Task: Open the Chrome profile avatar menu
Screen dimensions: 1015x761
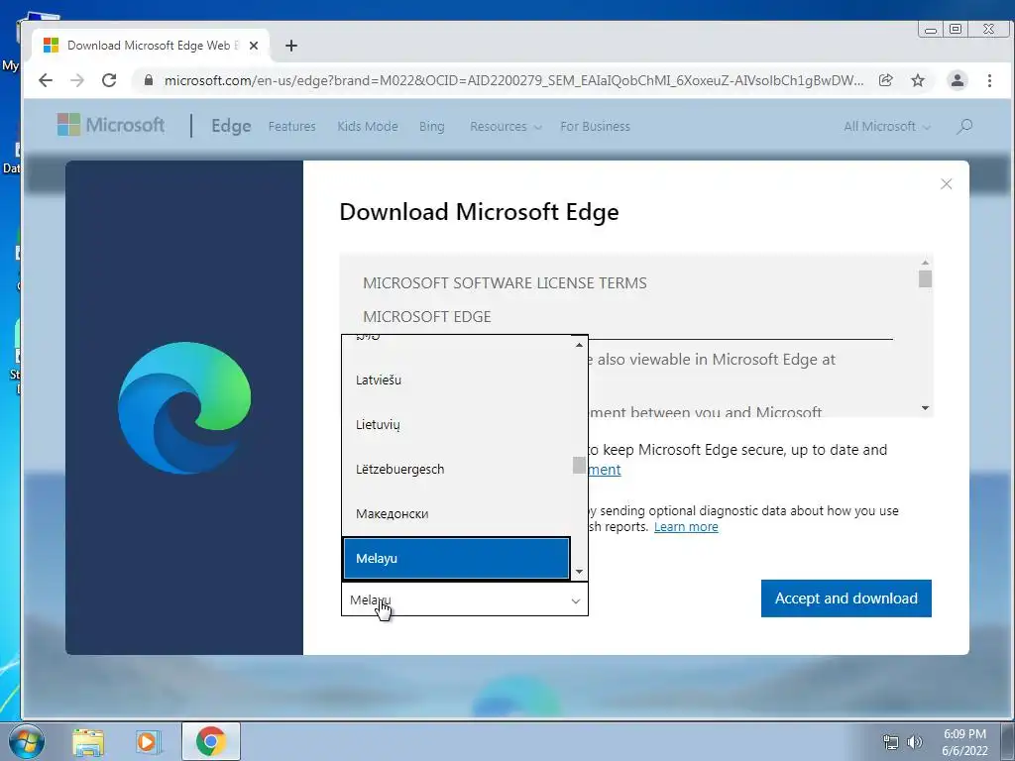Action: [x=957, y=80]
